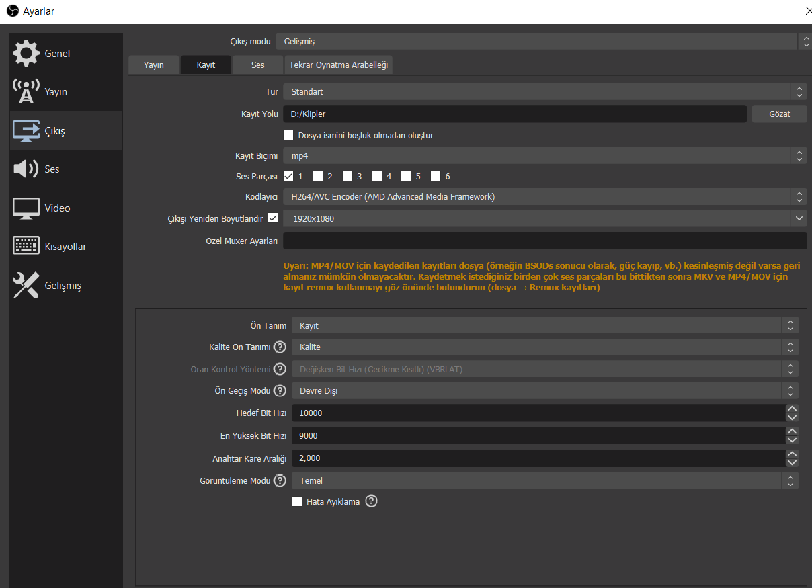Image resolution: width=812 pixels, height=588 pixels.
Task: Click disabled Oran Kontrol Yöntemi dropdown
Action: point(545,369)
